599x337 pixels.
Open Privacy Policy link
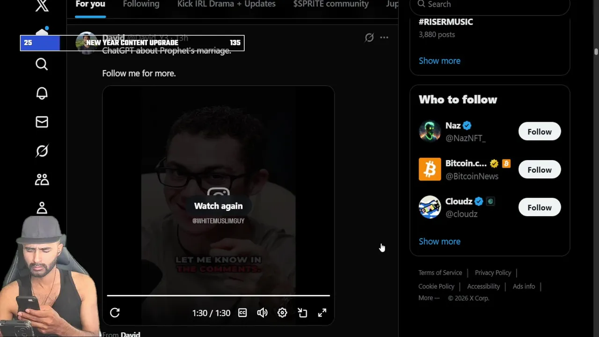click(x=493, y=272)
